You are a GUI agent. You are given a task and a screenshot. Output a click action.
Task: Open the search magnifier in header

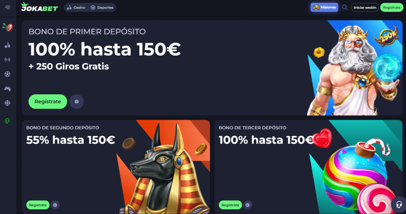click(345, 8)
